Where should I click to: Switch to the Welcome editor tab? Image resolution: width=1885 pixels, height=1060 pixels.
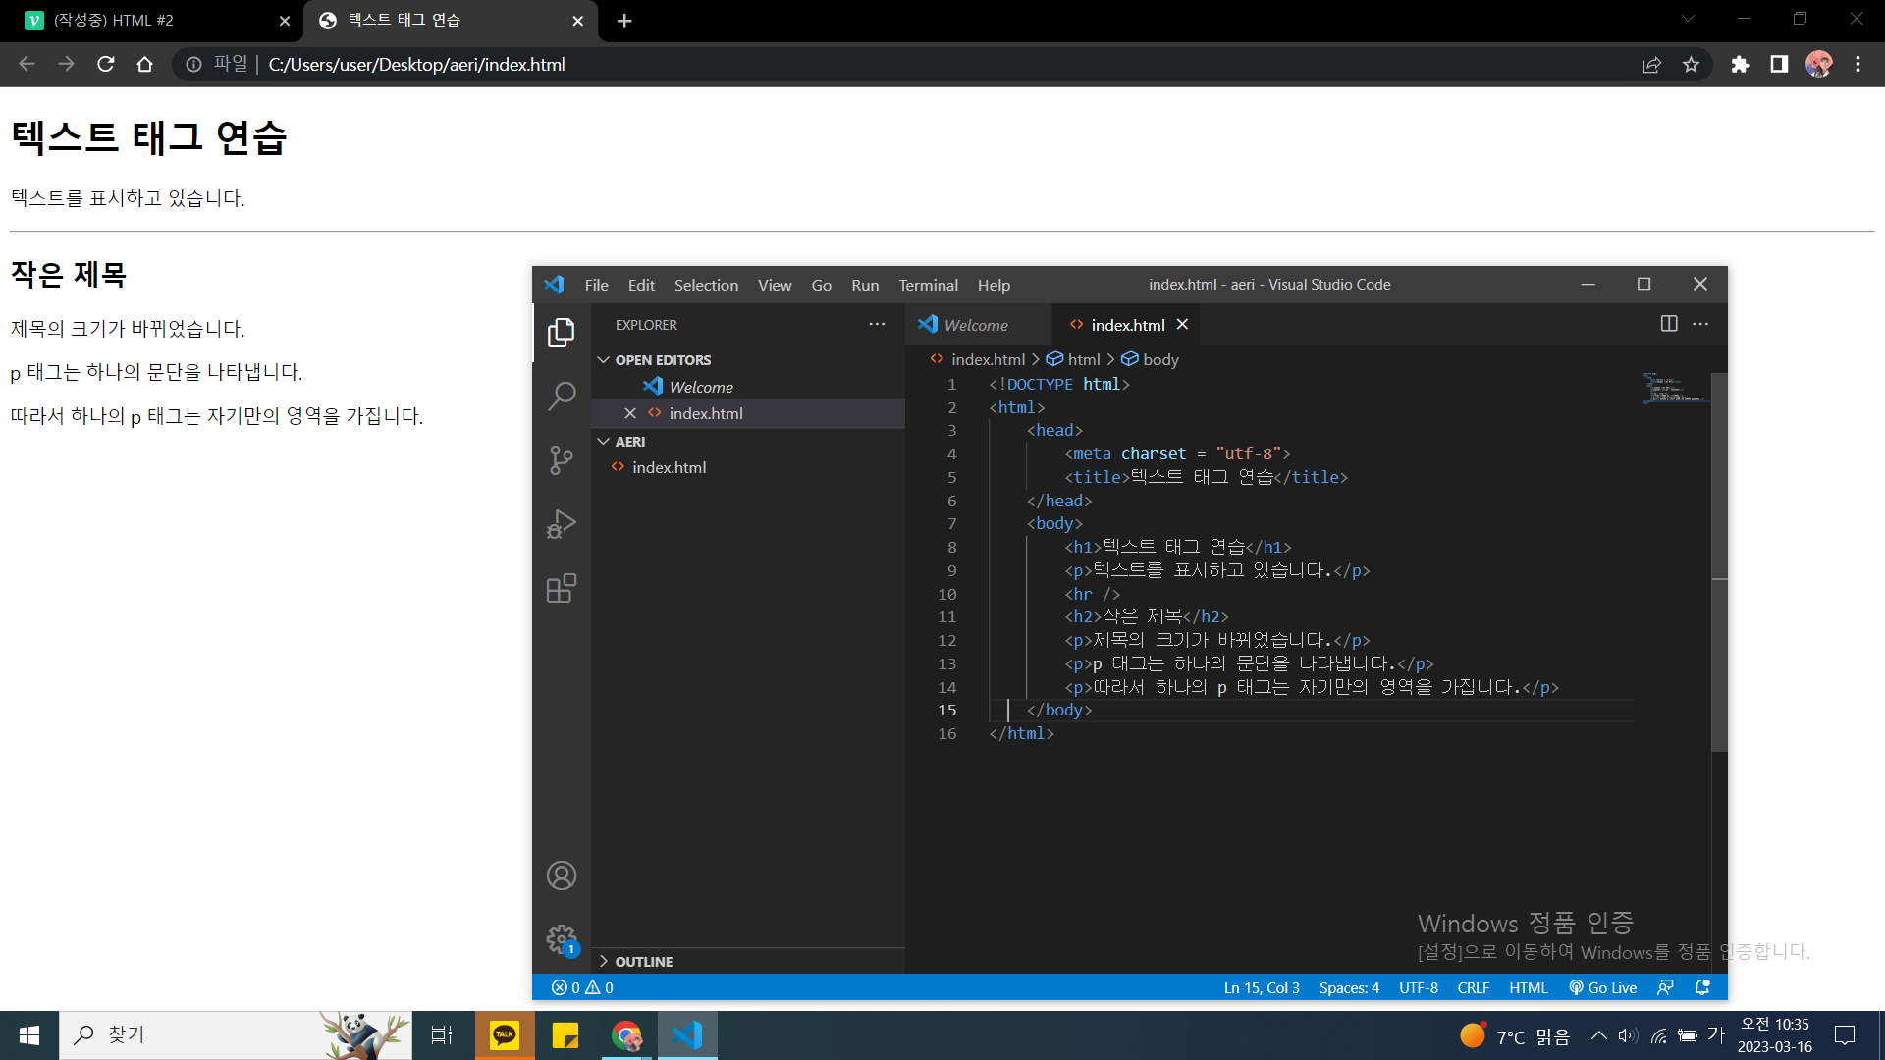(x=975, y=325)
